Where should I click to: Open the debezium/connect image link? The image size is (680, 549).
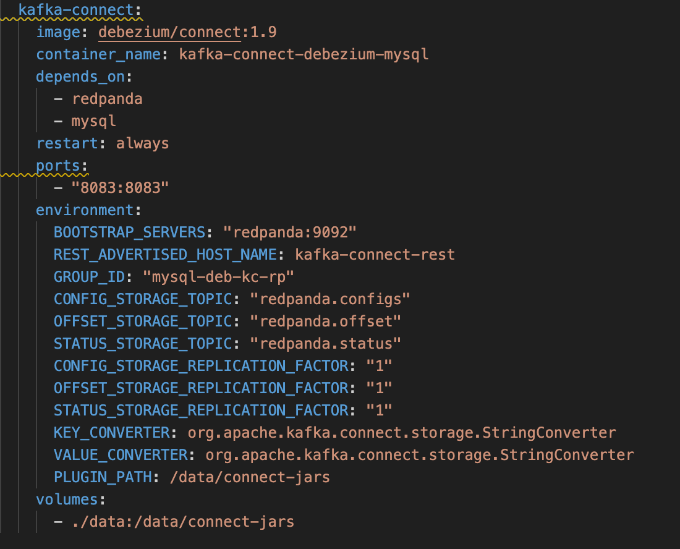(169, 32)
